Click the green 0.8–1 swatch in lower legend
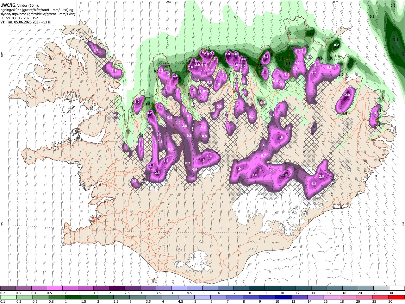 click(57, 297)
